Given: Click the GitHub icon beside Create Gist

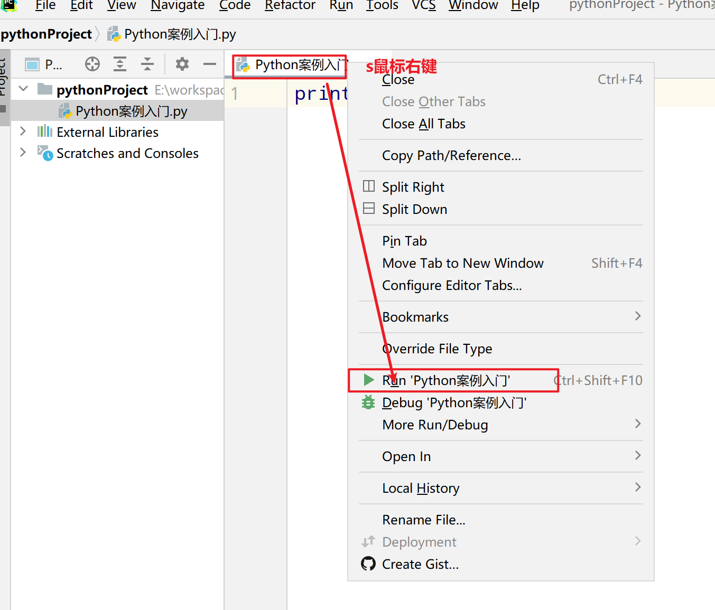Looking at the screenshot, I should (368, 564).
